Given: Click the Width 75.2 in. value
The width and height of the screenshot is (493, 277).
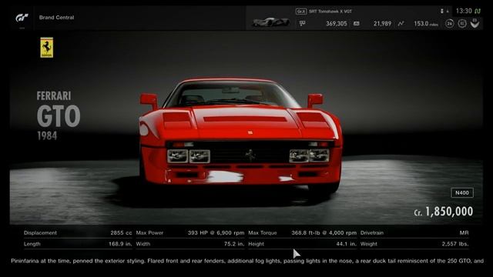Looking at the screenshot, I should [234, 244].
